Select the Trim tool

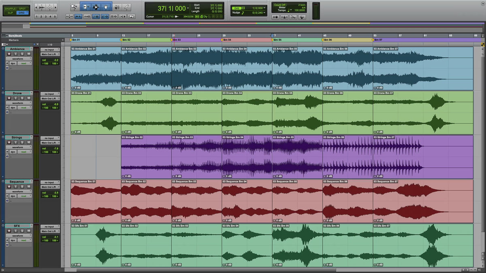[86, 7]
